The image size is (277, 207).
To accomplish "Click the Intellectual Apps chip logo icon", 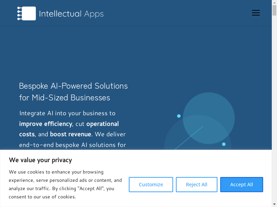I will [x=27, y=13].
